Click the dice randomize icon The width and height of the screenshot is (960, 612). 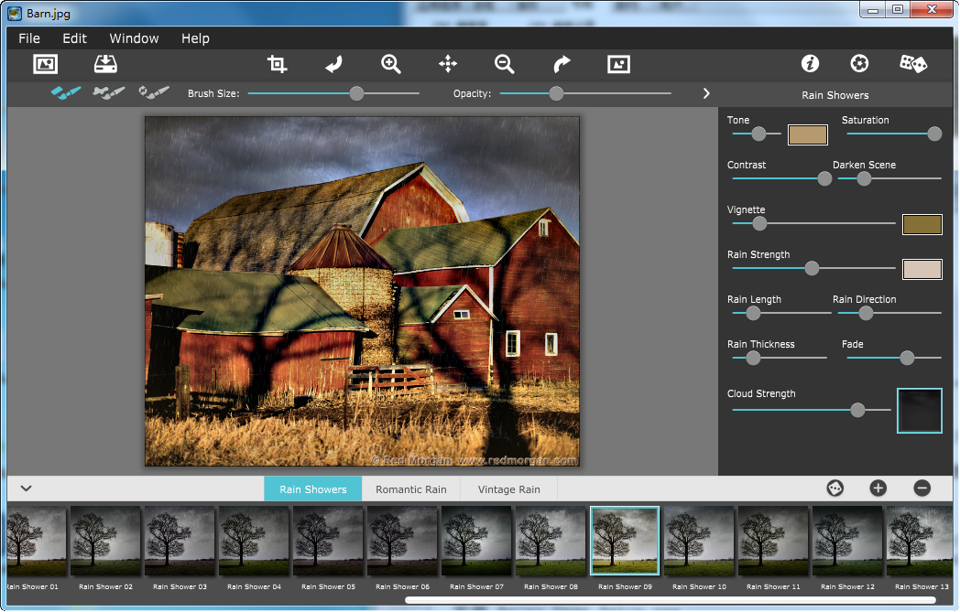912,63
